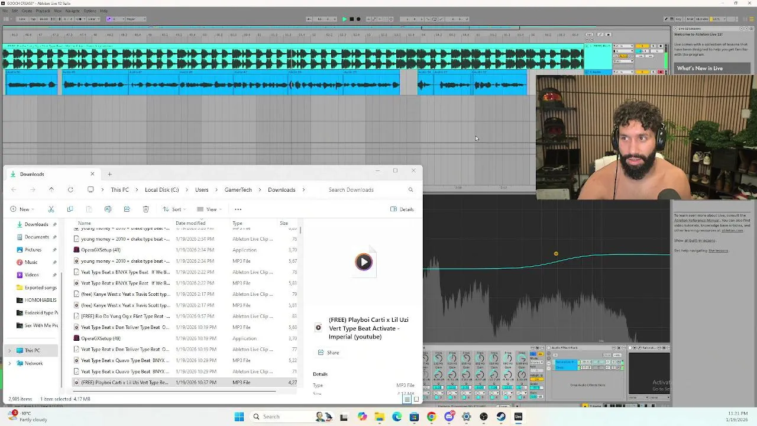This screenshot has height=426, width=757.
Task: Open the Ableton File menu
Action: click(5, 11)
